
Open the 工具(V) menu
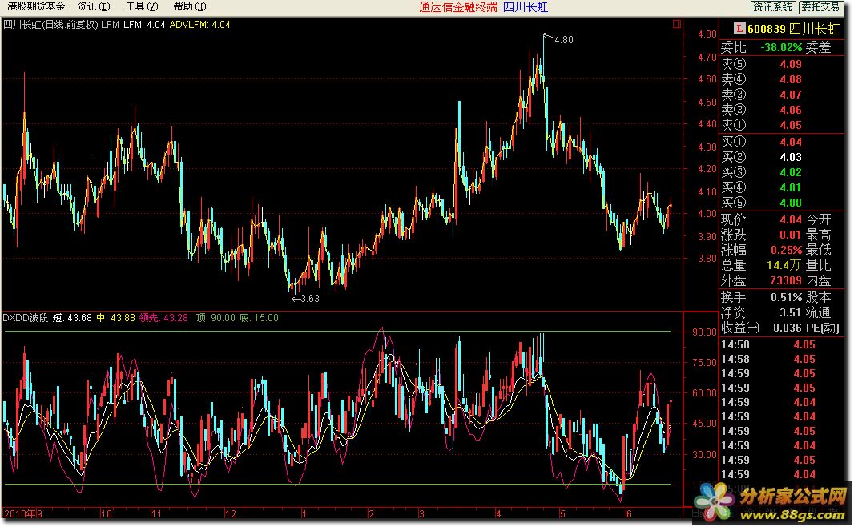click(x=142, y=6)
